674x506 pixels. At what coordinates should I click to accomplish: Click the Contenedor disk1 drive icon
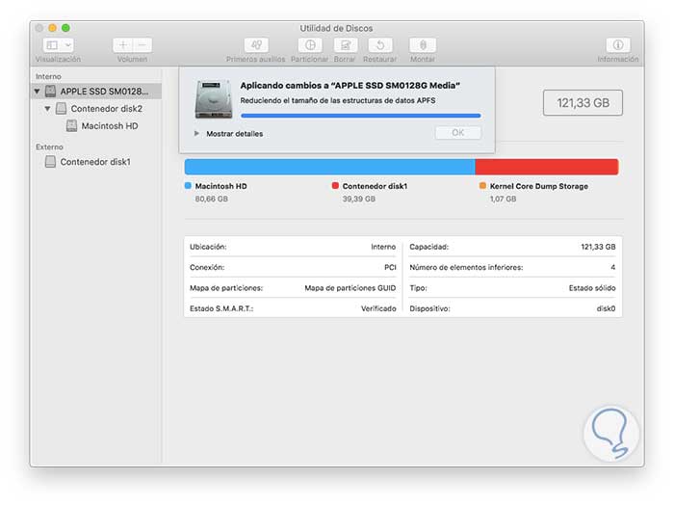[51, 162]
